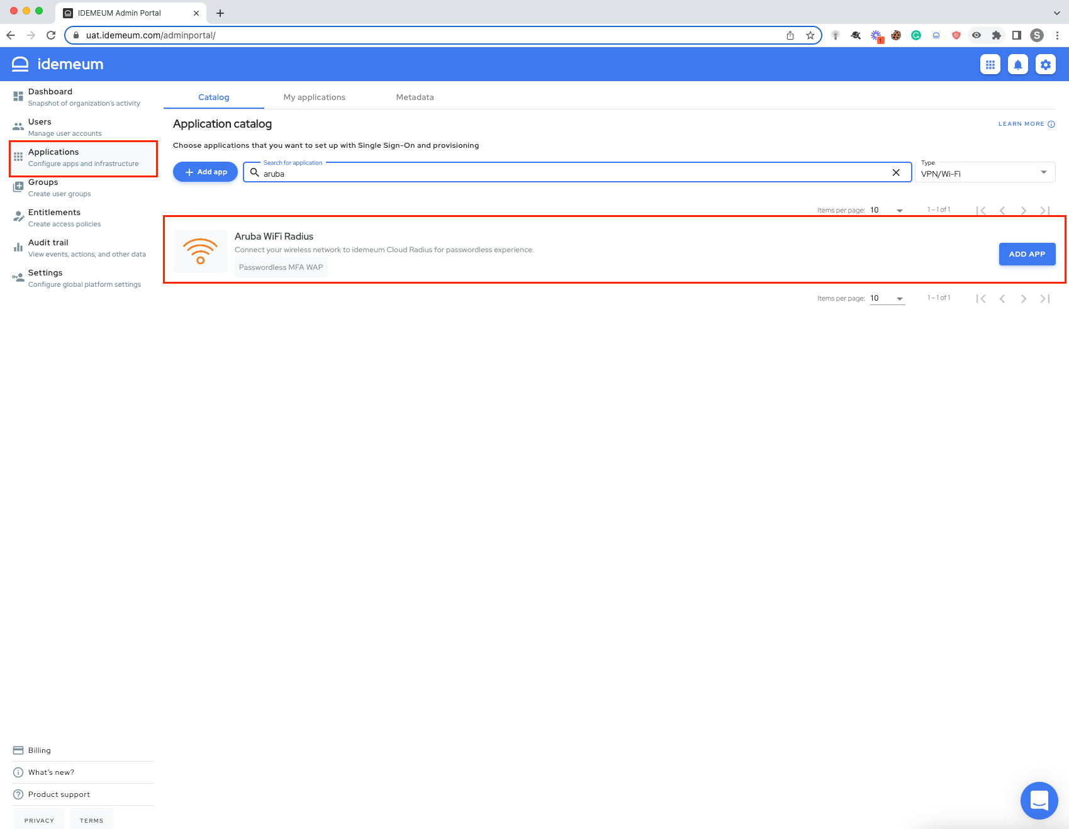The width and height of the screenshot is (1069, 829).
Task: Click the Entitlements sidebar icon
Action: [x=18, y=217]
